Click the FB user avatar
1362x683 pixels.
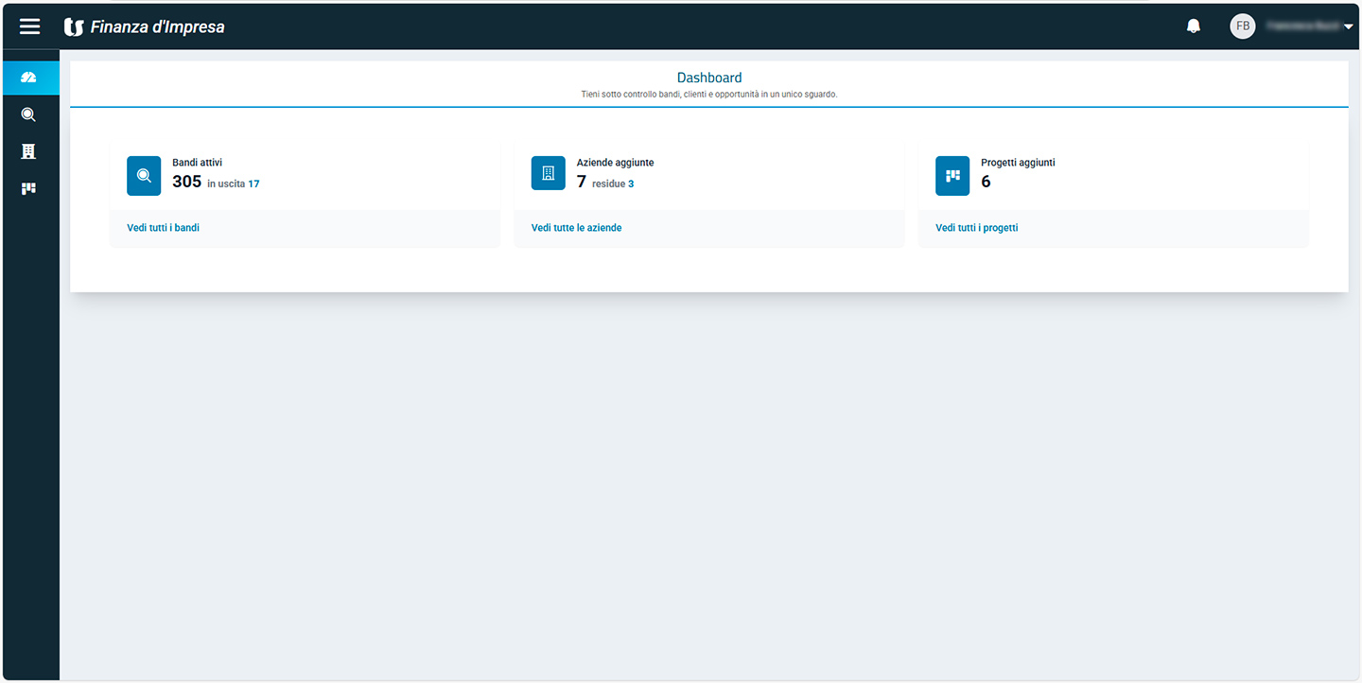click(x=1243, y=26)
